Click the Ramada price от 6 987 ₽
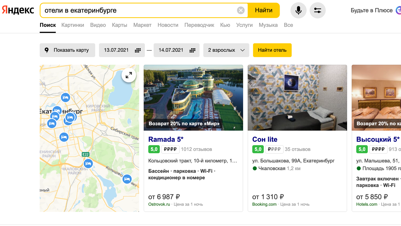The height and width of the screenshot is (226, 401). pyautogui.click(x=164, y=197)
